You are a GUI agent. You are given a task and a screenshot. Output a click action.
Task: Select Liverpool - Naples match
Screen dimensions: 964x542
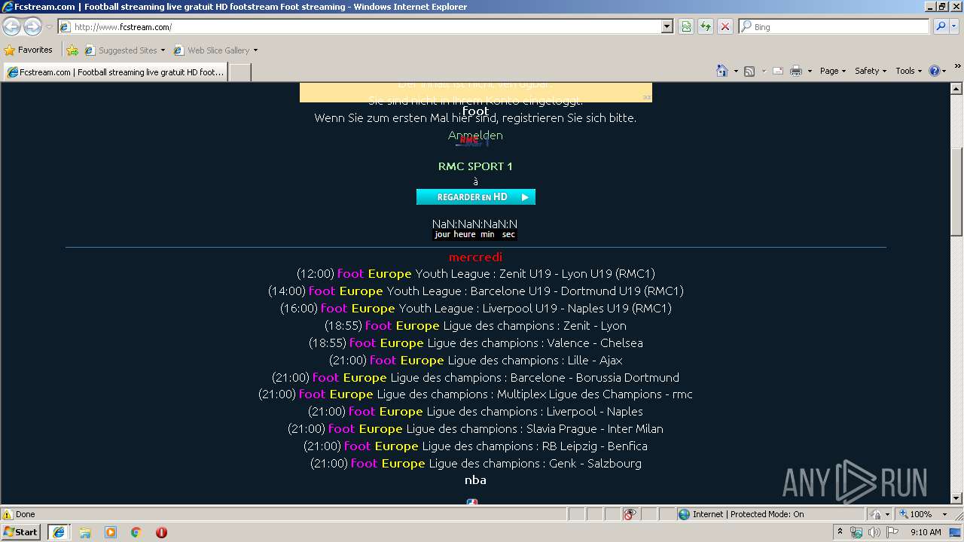pos(476,412)
